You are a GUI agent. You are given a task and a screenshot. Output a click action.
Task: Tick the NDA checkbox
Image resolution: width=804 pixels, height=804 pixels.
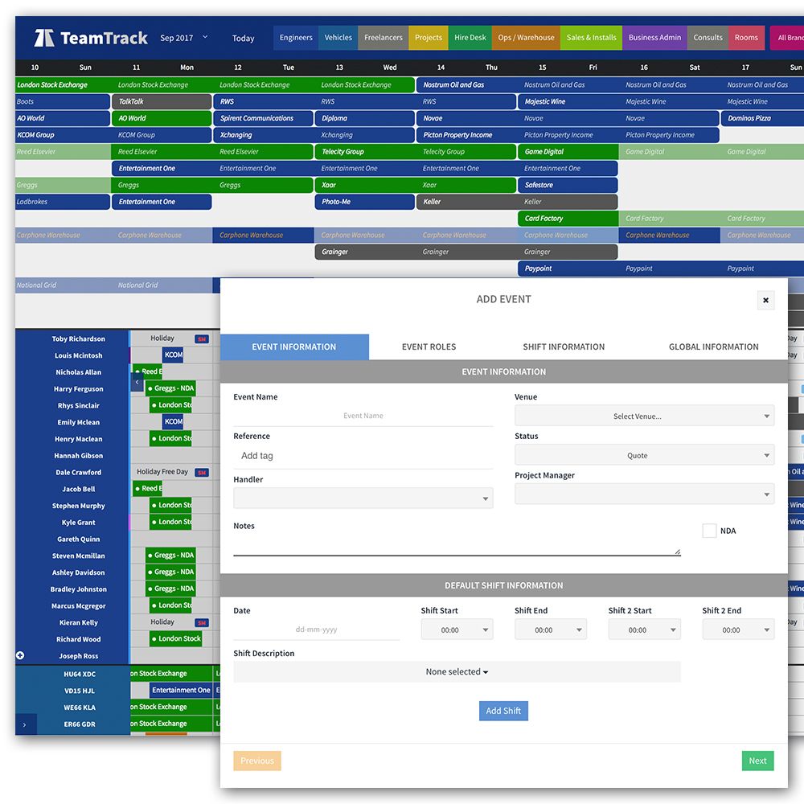709,531
